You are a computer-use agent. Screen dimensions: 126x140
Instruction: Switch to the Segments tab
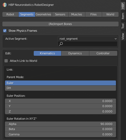27,14
